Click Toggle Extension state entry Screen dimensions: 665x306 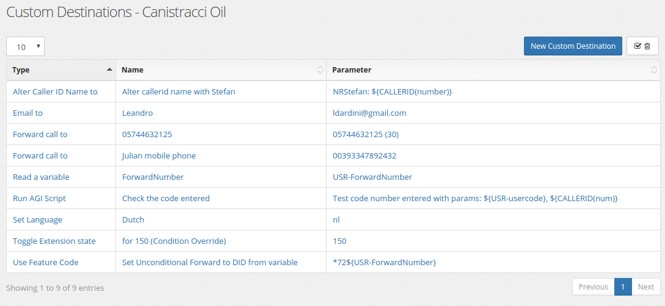[54, 241]
